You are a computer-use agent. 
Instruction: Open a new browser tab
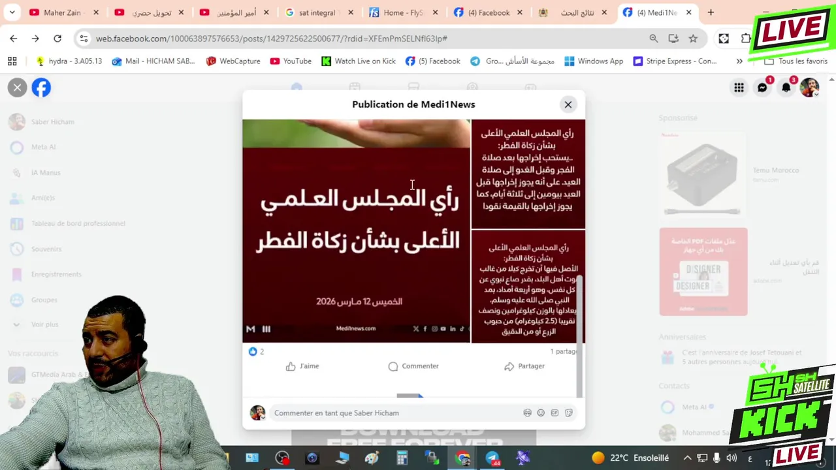point(711,12)
